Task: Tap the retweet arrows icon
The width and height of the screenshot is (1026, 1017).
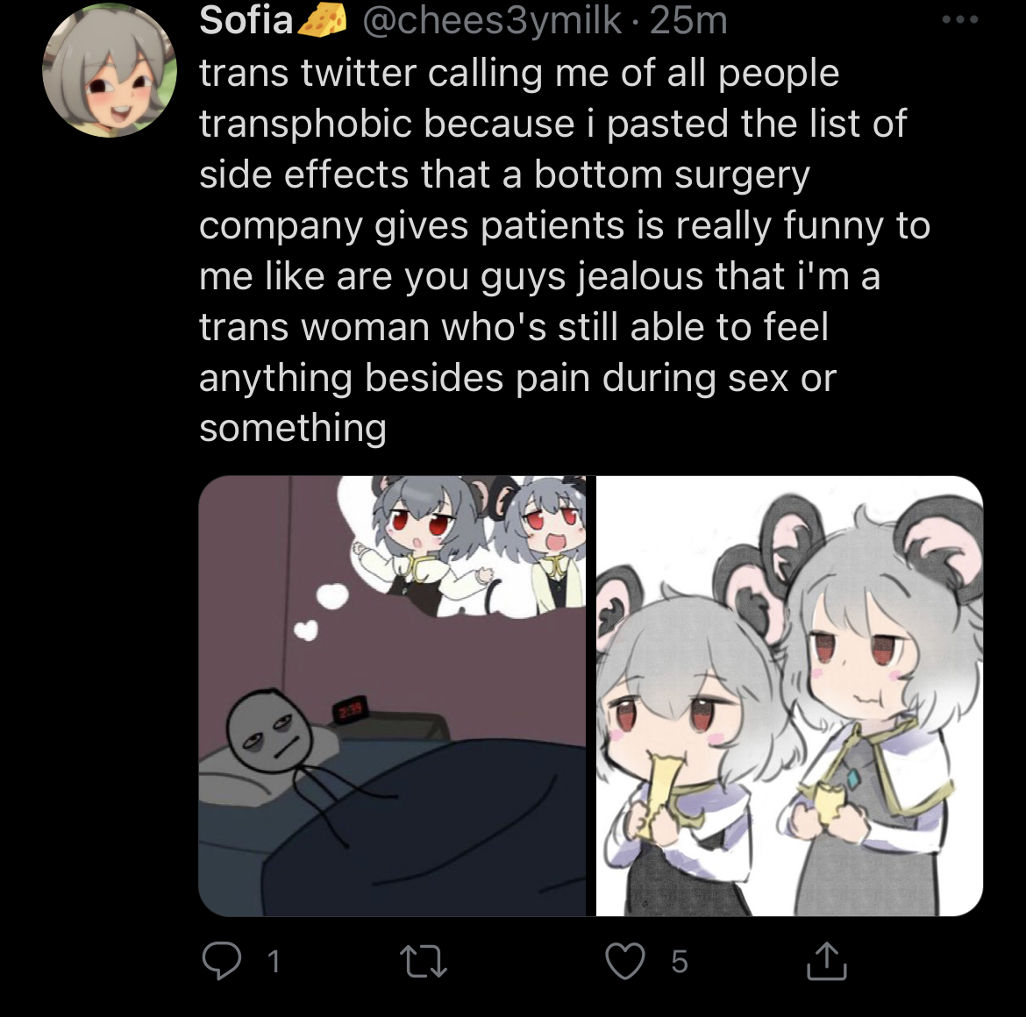Action: [x=424, y=962]
